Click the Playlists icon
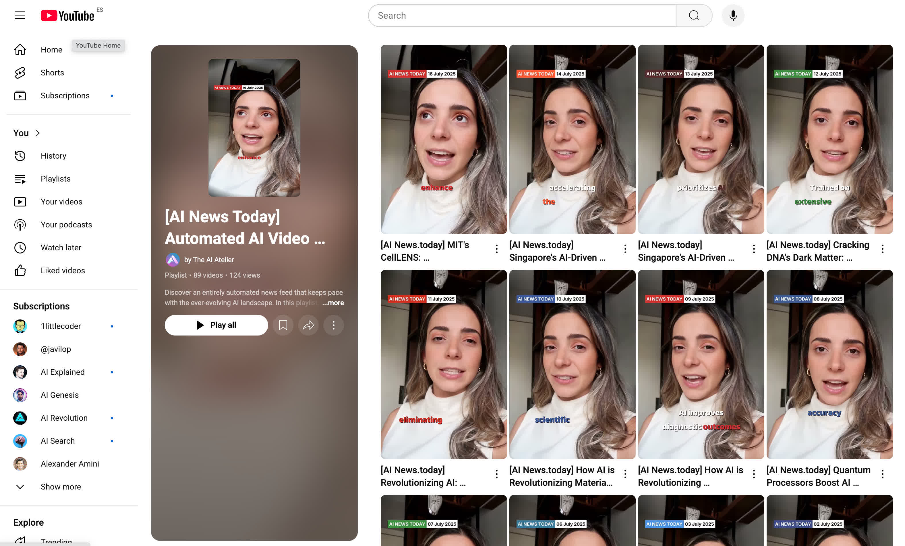 20,179
